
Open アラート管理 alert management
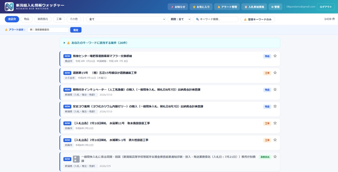tap(227, 7)
